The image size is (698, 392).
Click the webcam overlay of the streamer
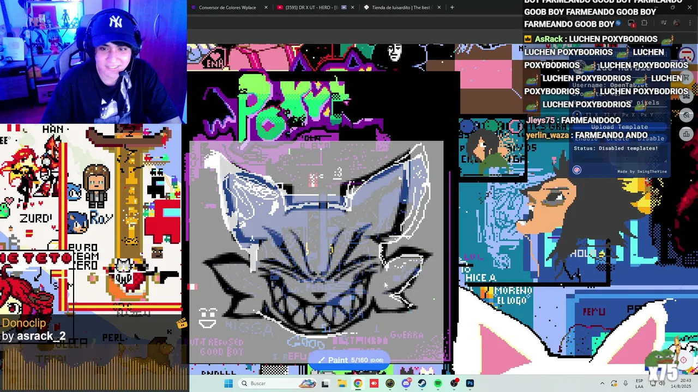tap(93, 62)
